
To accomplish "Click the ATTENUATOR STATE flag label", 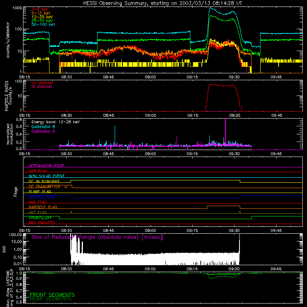I will click(x=46, y=166).
